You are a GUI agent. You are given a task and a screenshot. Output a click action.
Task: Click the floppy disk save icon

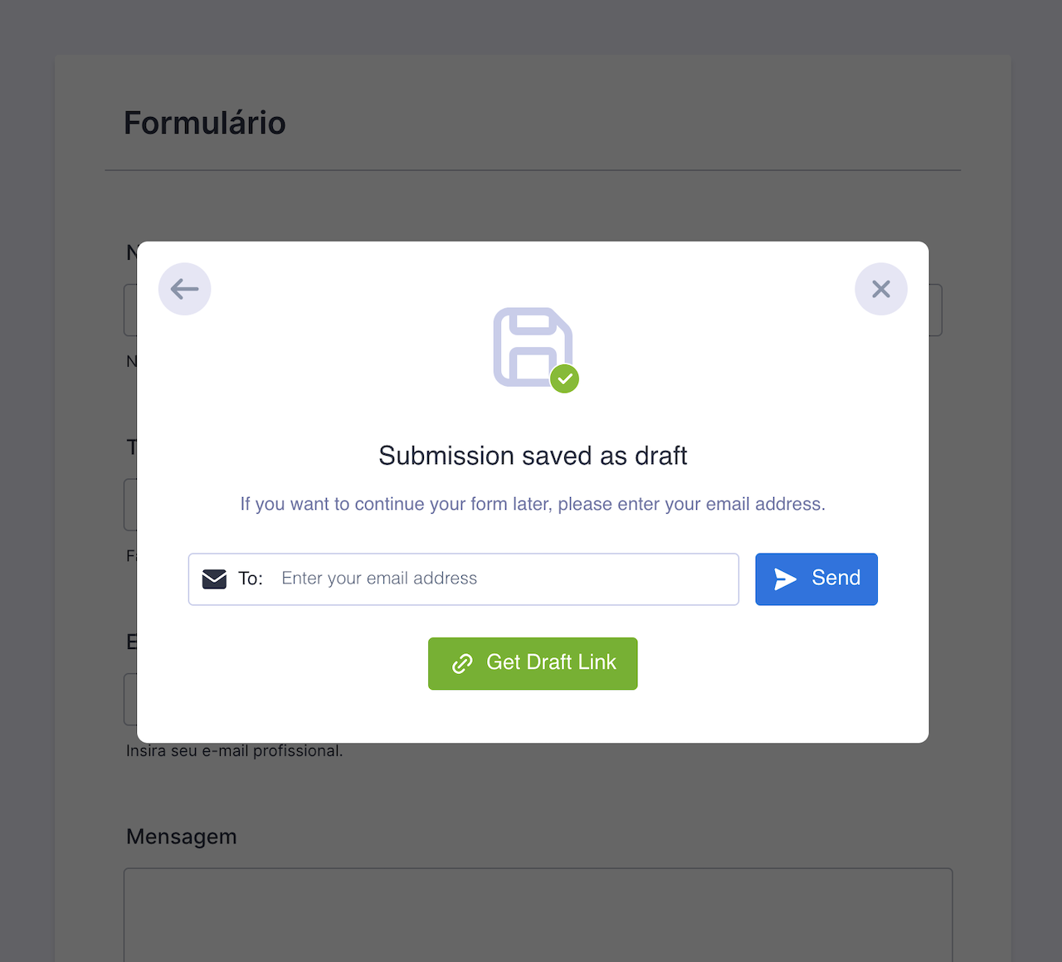pyautogui.click(x=532, y=346)
